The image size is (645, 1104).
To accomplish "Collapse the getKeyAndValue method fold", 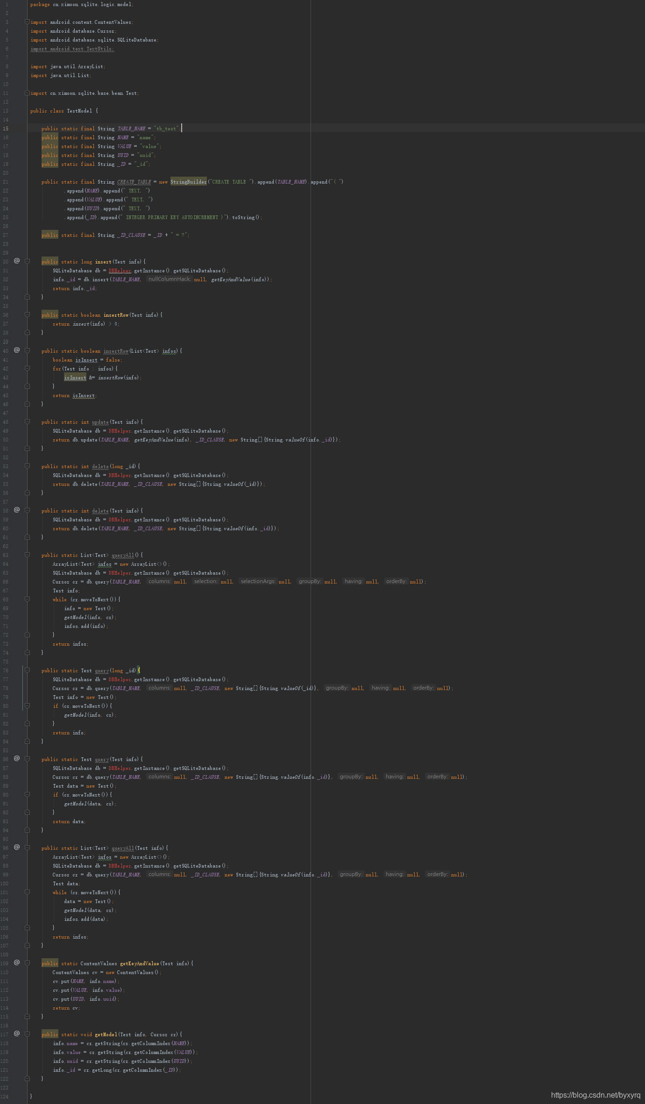I will click(27, 963).
